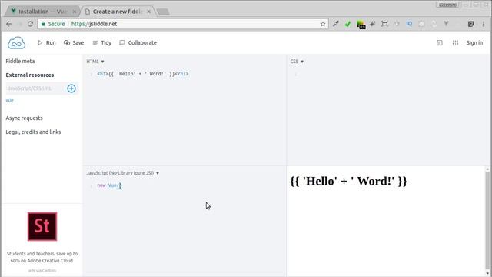
Task: Click the IQ extension icon
Action: pyautogui.click(x=409, y=24)
